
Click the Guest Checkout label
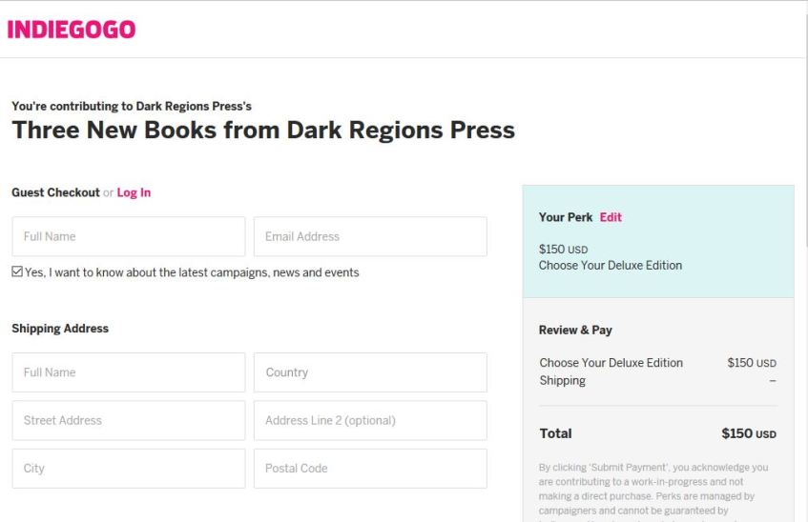click(55, 192)
